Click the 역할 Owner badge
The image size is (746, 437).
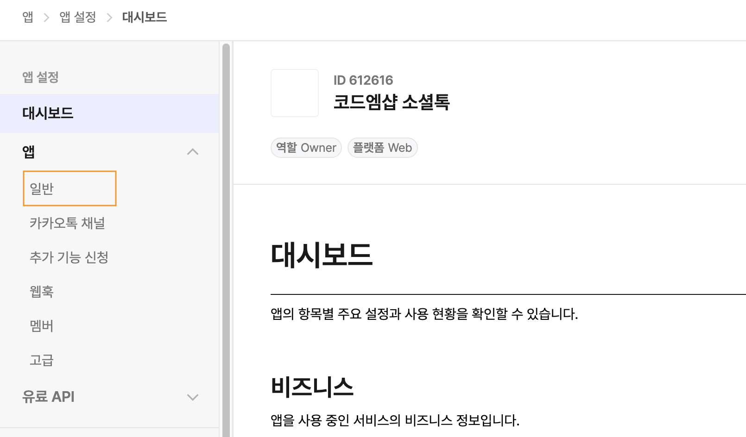[306, 148]
